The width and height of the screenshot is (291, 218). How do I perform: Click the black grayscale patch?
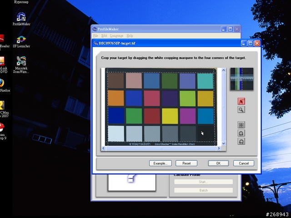click(206, 134)
